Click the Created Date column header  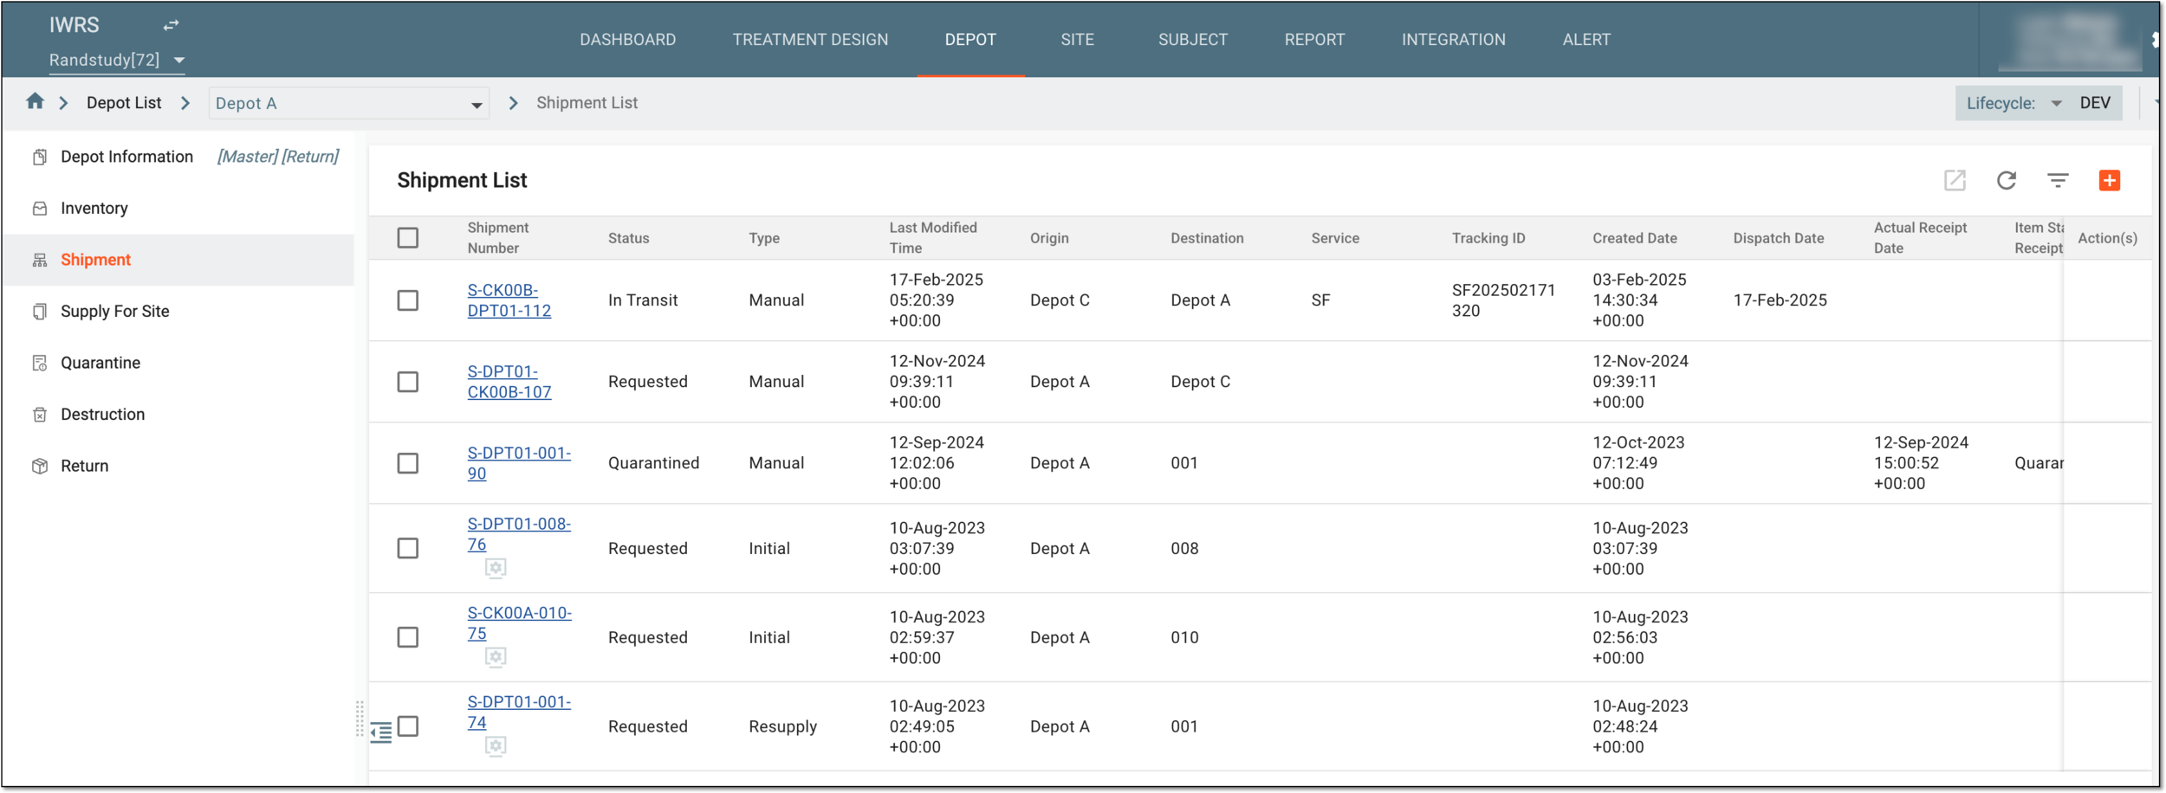(x=1635, y=238)
